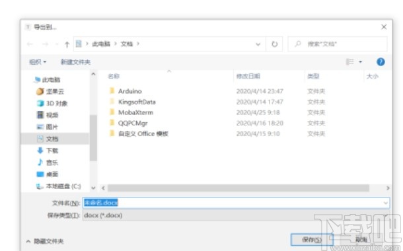
Task: Click the Forward navigation arrow
Action: click(45, 44)
